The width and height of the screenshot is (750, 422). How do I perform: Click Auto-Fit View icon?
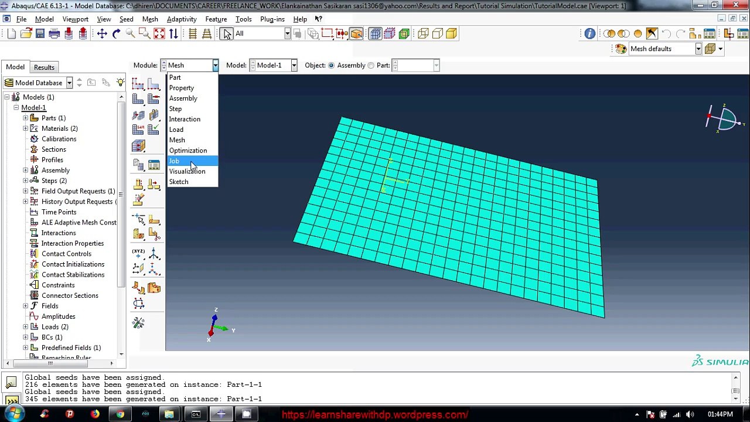coord(159,34)
